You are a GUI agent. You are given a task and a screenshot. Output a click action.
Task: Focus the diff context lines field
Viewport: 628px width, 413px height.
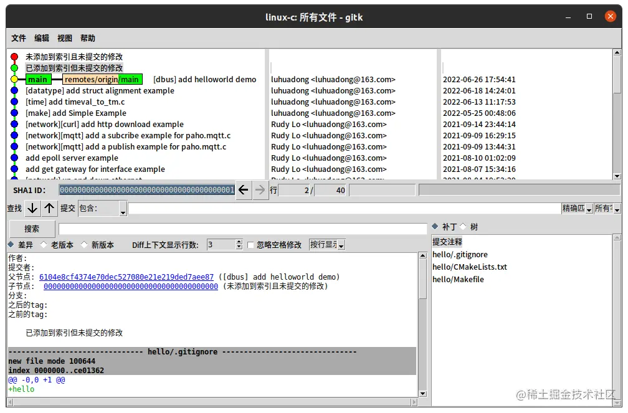[222, 244]
